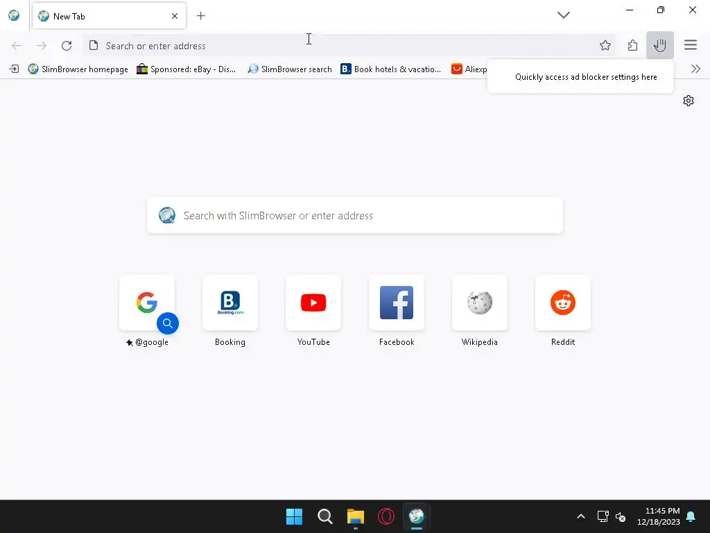Click the SlimBrowser search icon in search box
The image size is (710, 533).
(167, 216)
